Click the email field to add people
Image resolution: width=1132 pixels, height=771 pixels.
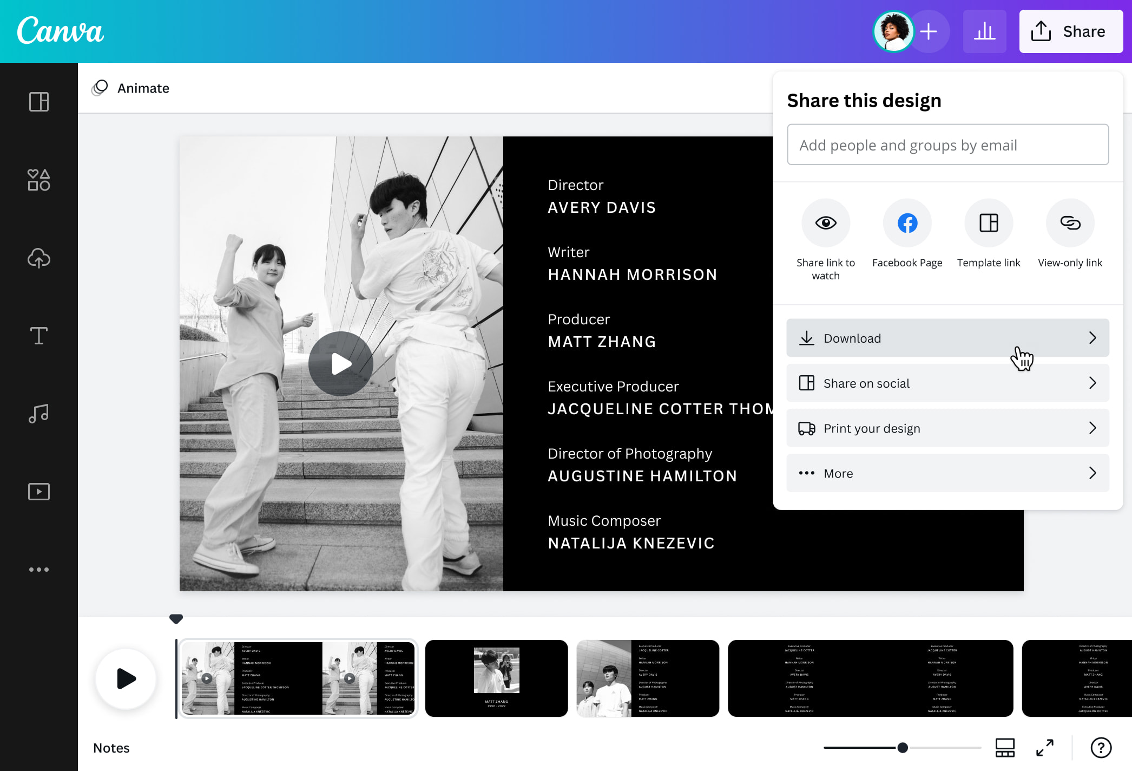[x=947, y=145]
